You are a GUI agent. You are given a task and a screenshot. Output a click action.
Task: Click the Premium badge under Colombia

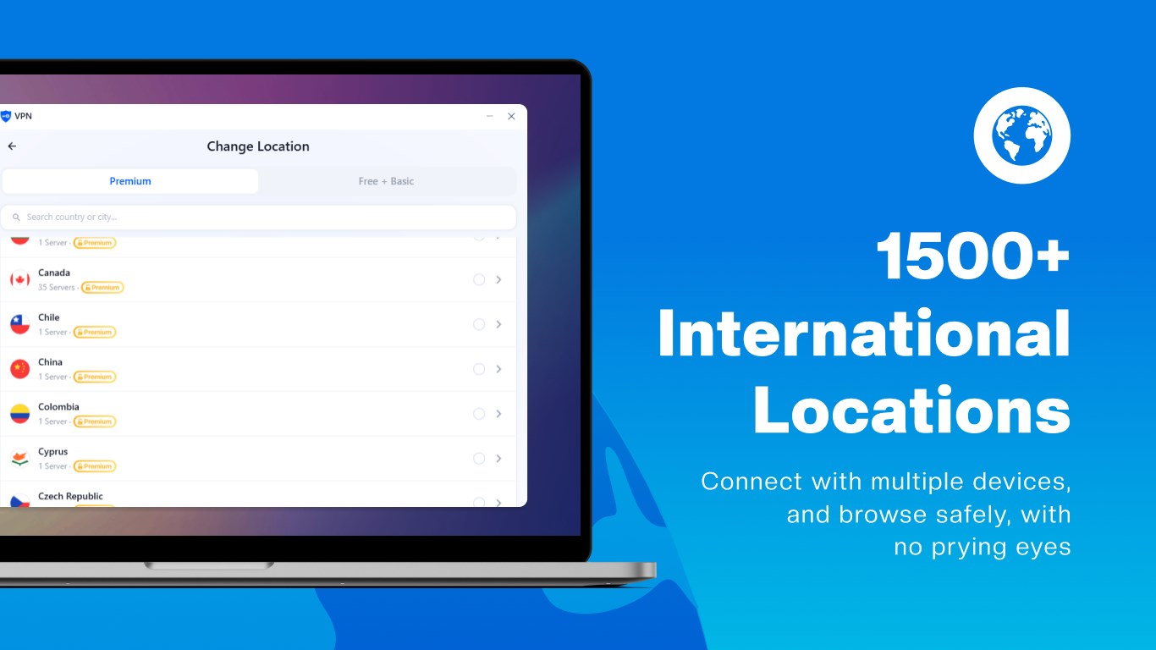click(x=95, y=421)
